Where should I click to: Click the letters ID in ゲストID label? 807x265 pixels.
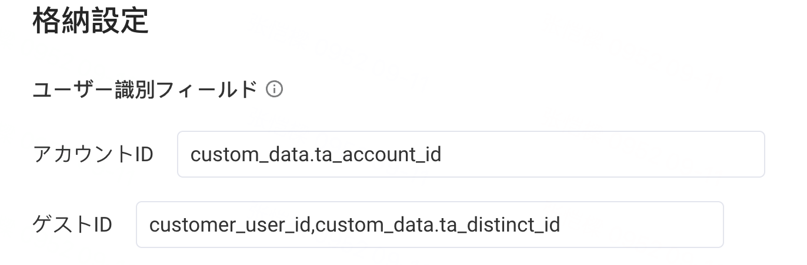coord(104,225)
